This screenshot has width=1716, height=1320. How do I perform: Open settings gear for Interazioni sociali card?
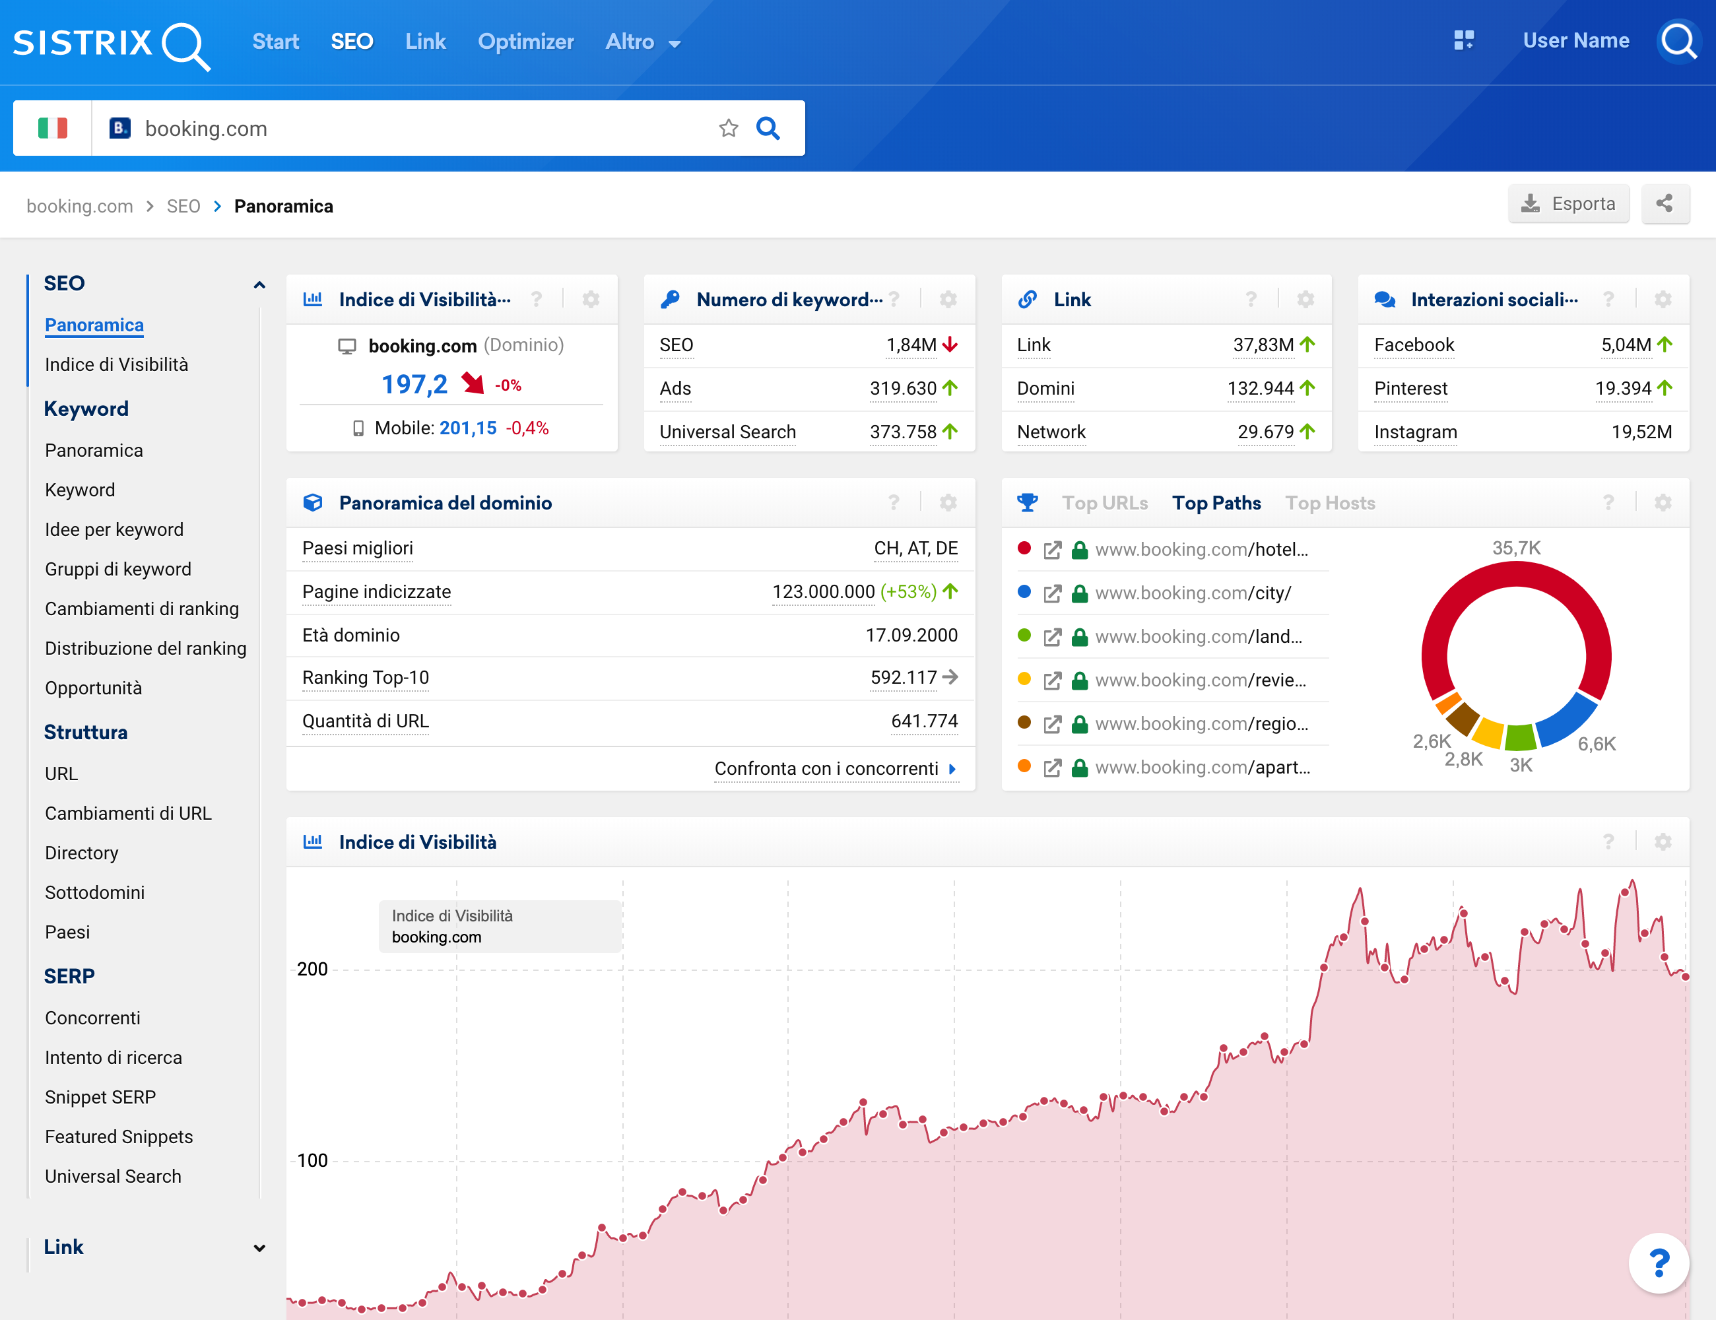(1663, 300)
